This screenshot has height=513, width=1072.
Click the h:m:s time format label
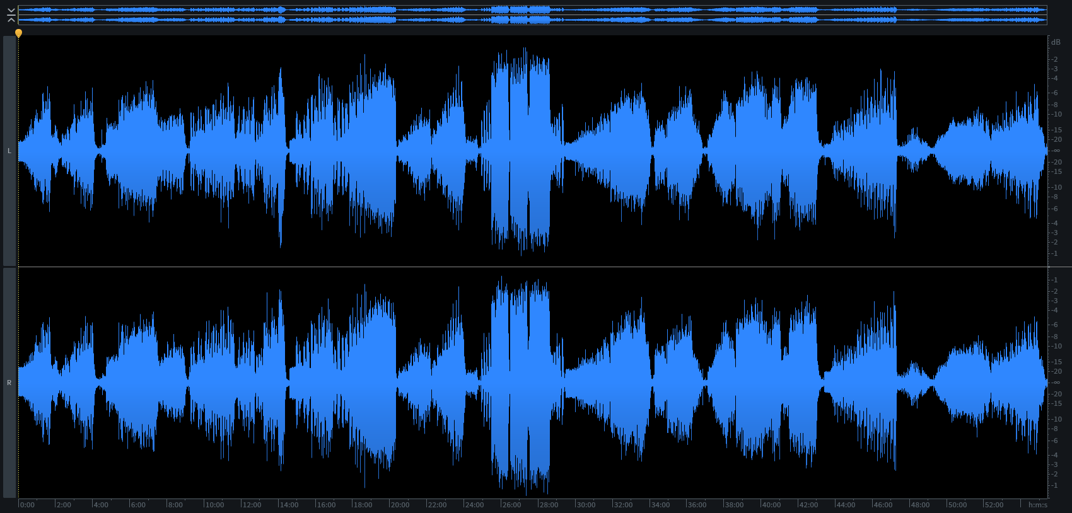[x=1037, y=505]
